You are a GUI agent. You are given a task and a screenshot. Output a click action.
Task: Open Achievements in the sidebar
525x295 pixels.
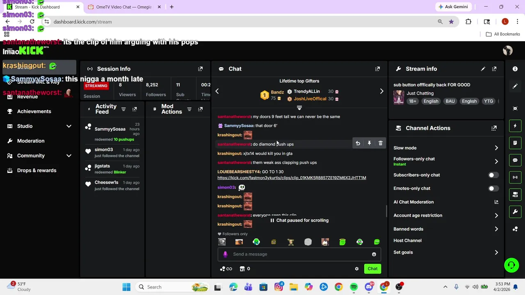pos(34,111)
